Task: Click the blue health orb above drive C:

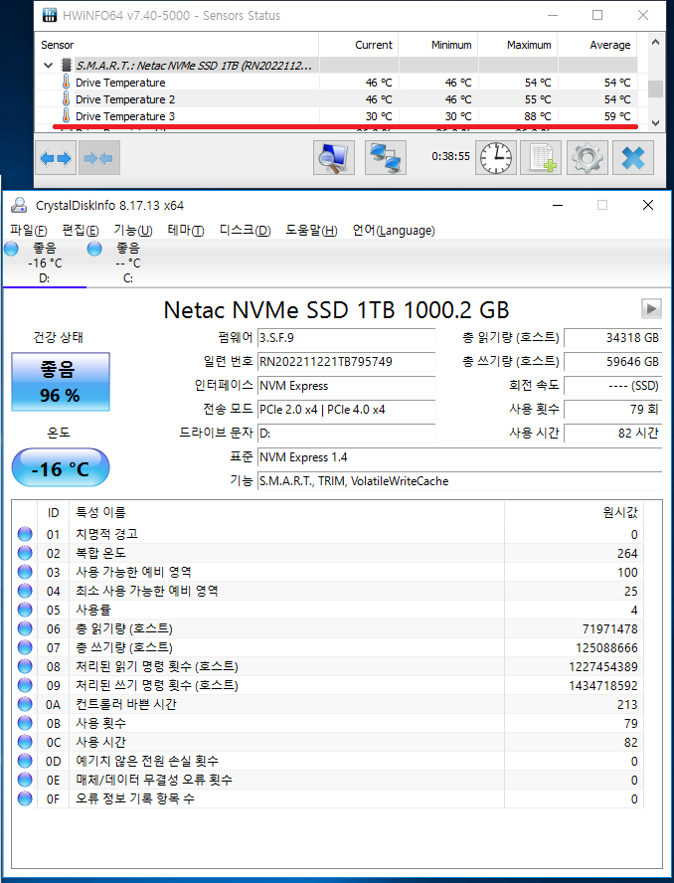Action: (x=94, y=249)
